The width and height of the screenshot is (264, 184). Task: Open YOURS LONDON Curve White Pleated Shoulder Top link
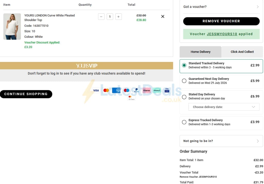(49, 18)
